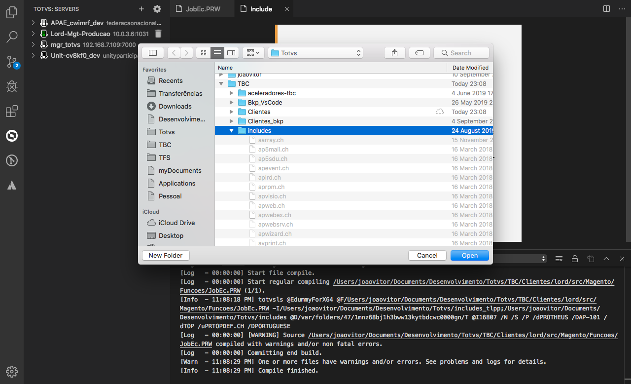Image resolution: width=631 pixels, height=384 pixels.
Task: Expand the Clientes folder
Action: [x=231, y=112]
